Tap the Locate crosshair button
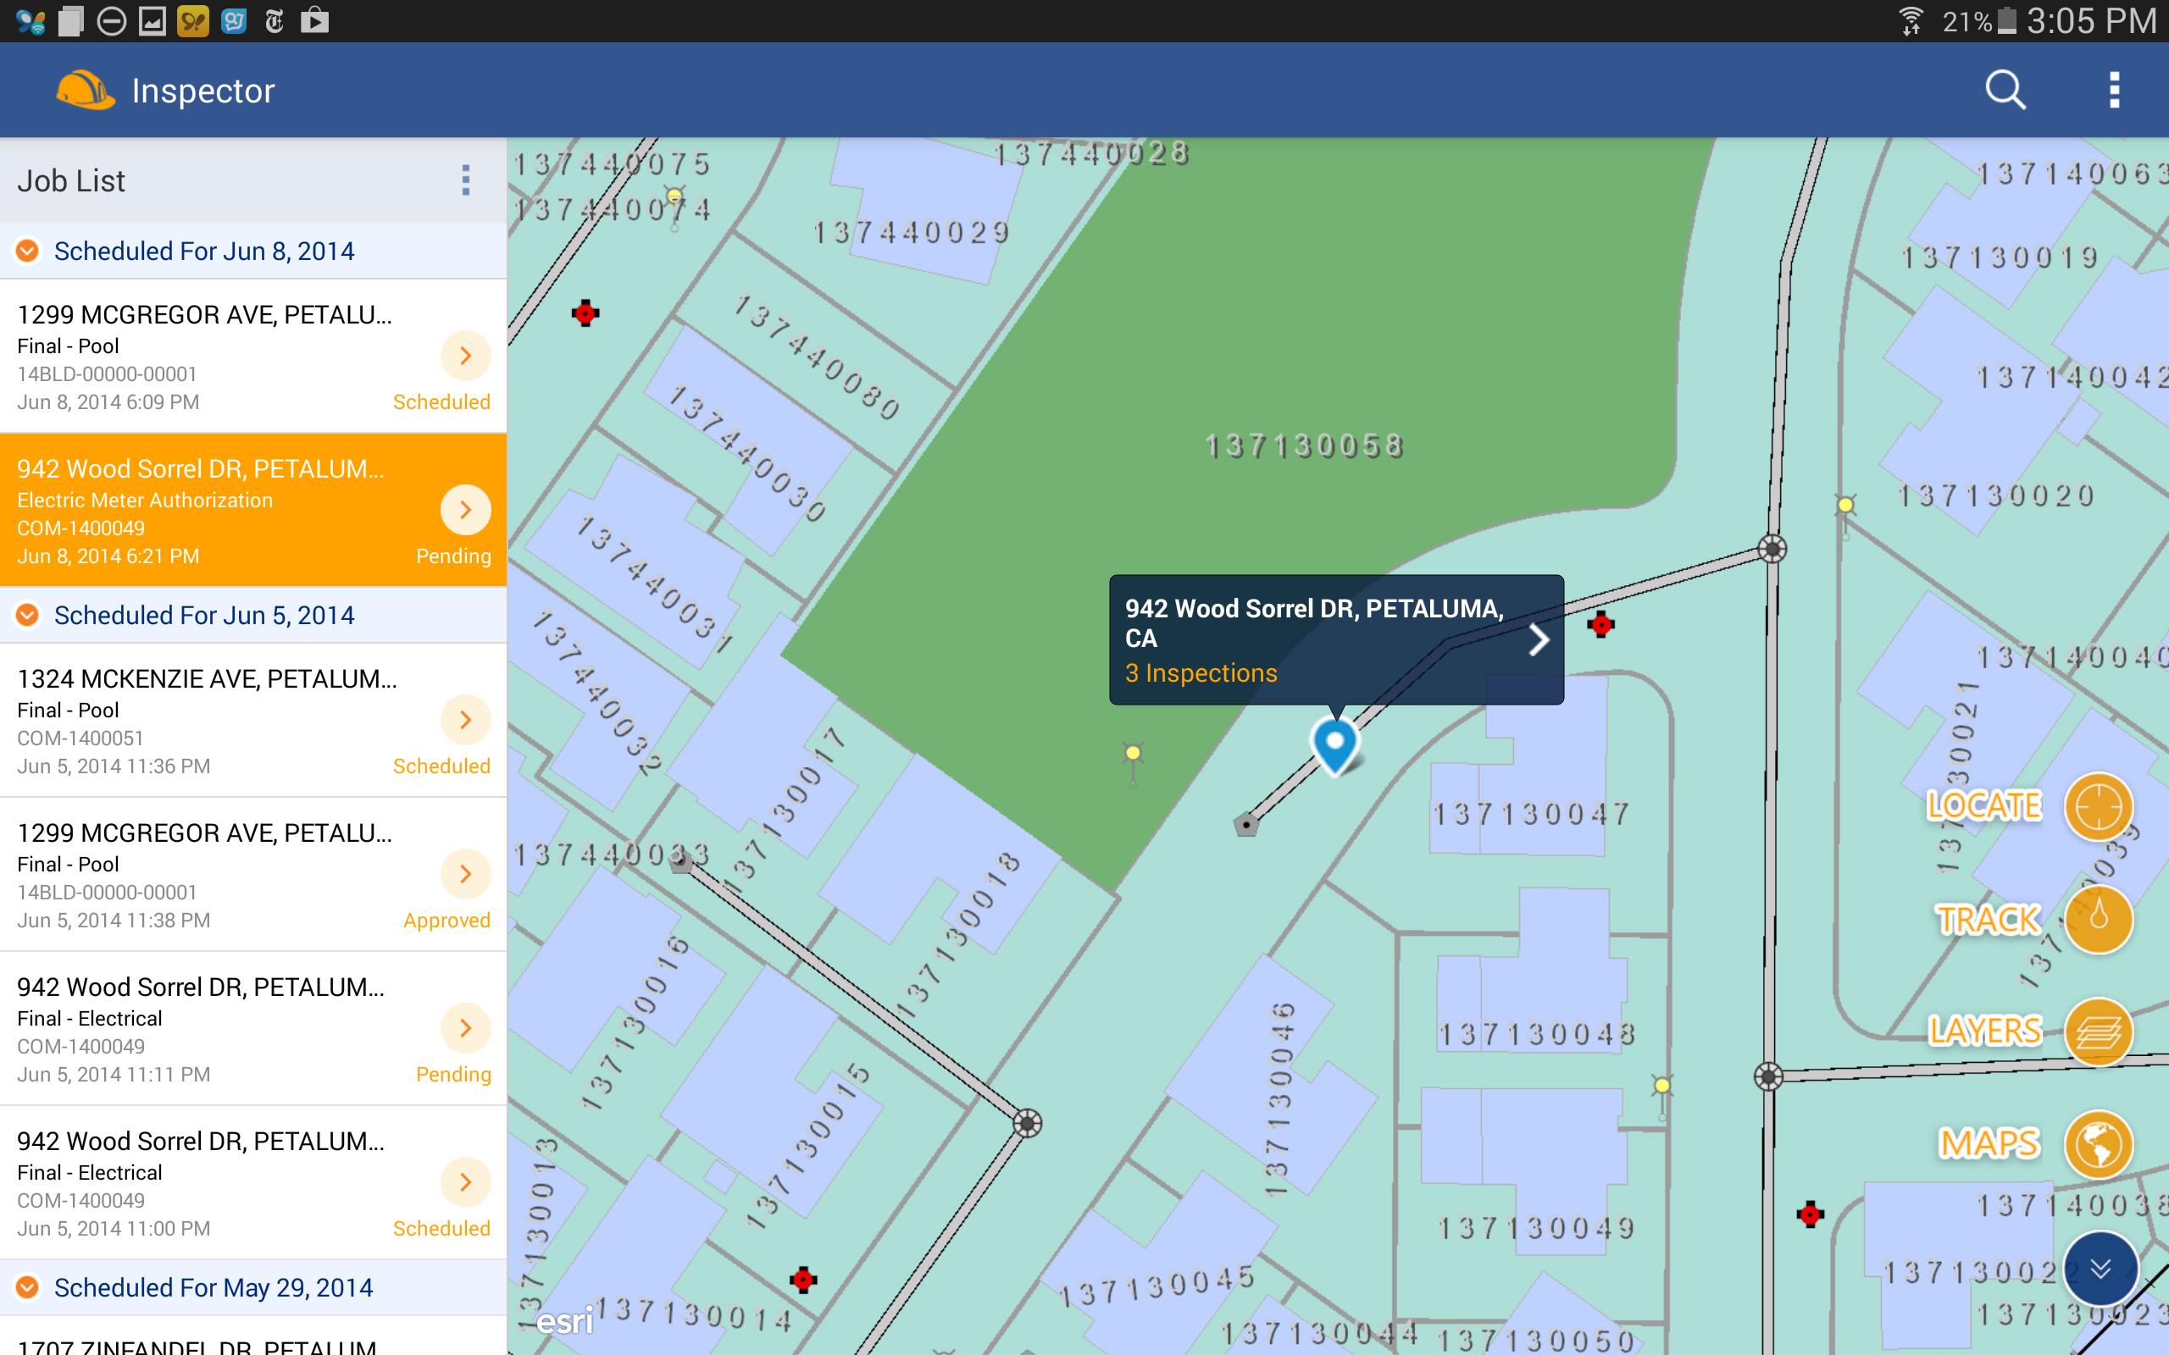 tap(2098, 806)
